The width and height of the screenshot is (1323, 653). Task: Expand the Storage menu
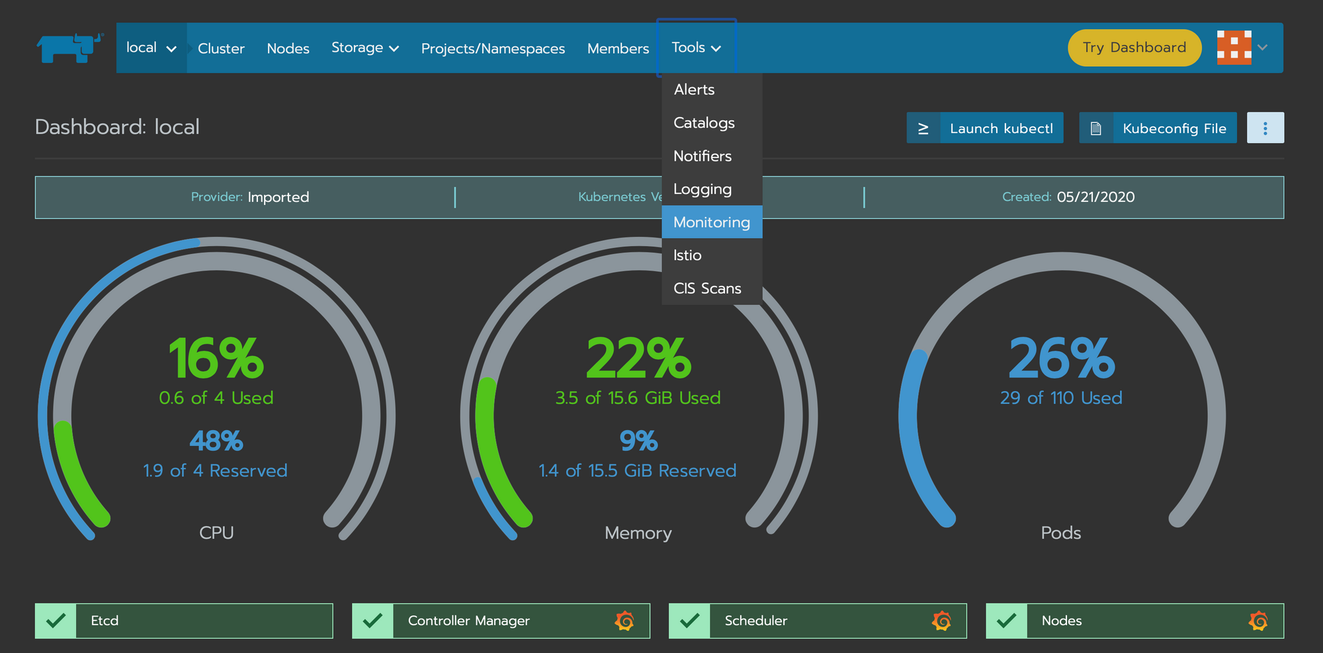click(365, 48)
